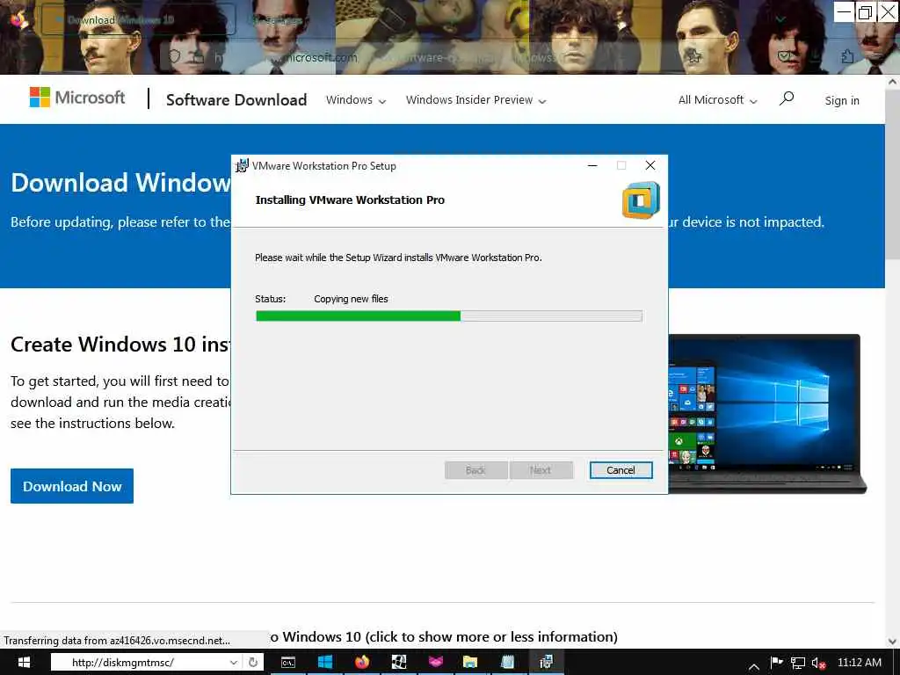Click the Download Now button
900x675 pixels.
[x=72, y=486]
